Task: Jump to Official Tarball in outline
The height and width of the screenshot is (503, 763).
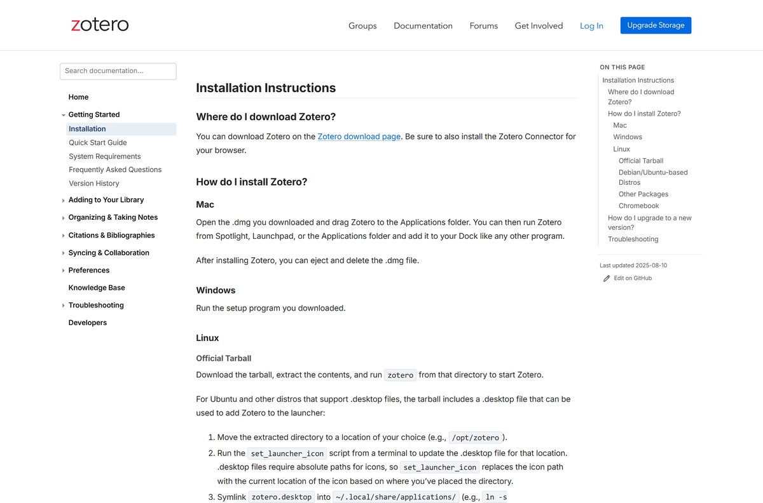Action: [641, 161]
